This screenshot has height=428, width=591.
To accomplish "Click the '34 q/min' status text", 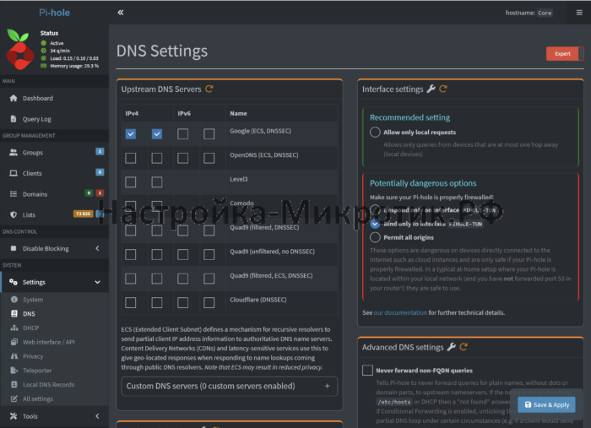I will pos(60,51).
